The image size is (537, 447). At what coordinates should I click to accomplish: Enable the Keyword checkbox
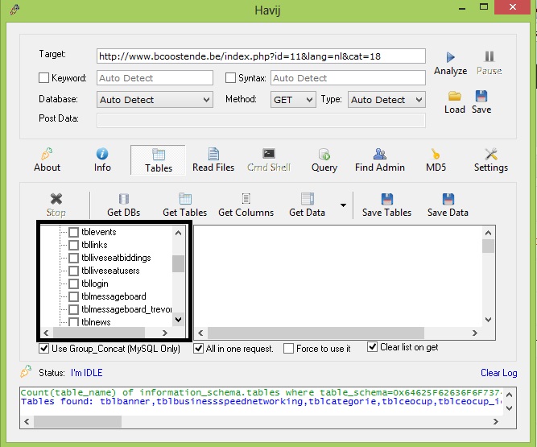pos(43,78)
